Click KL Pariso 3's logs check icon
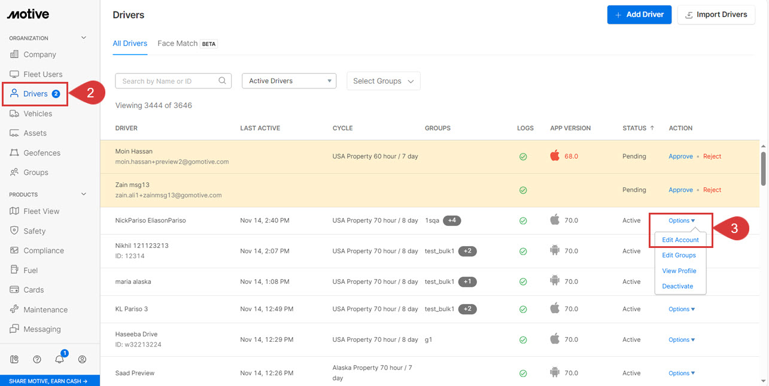 tap(523, 310)
